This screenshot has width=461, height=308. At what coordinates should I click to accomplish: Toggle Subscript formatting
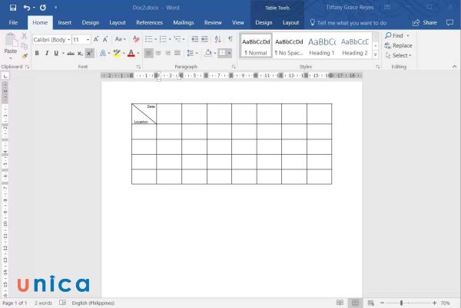80,54
